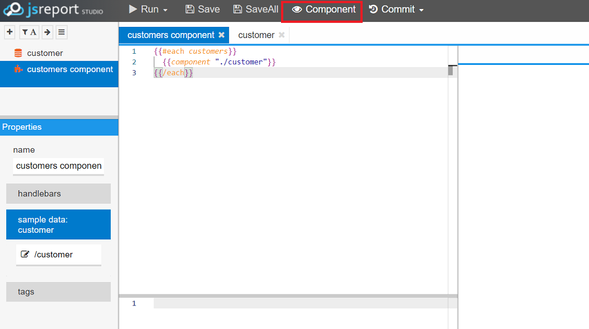Viewport: 589px width, 329px height.
Task: Save the current entity
Action: (x=203, y=10)
